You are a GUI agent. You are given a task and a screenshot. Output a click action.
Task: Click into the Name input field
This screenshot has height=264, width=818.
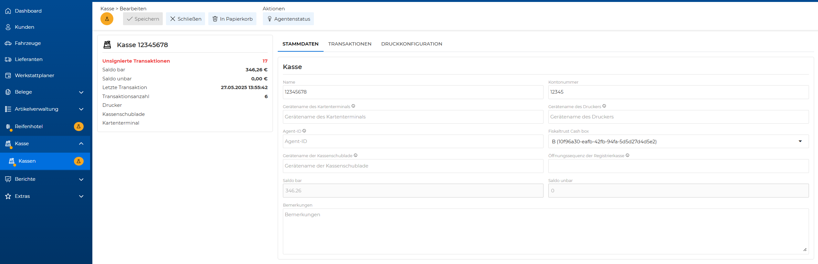(413, 92)
